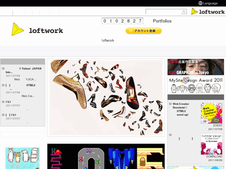Screen dimensions: 226x169
Task: Click arrow icon beside first 7/21 item
Action: tap(3, 102)
